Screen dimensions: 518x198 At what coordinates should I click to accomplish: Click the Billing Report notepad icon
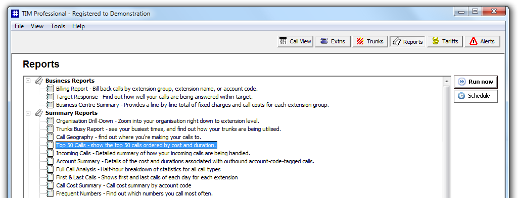(50, 89)
